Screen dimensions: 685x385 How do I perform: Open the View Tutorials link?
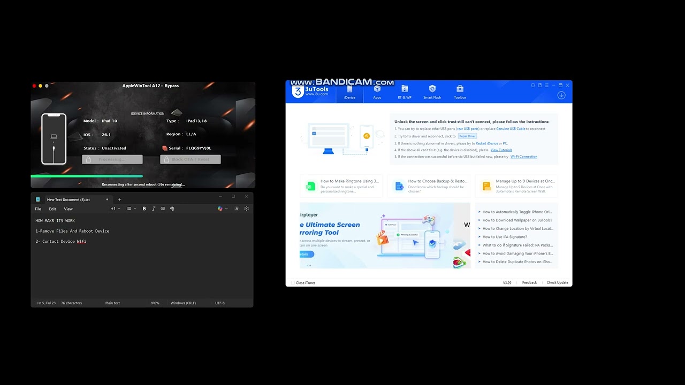click(501, 150)
